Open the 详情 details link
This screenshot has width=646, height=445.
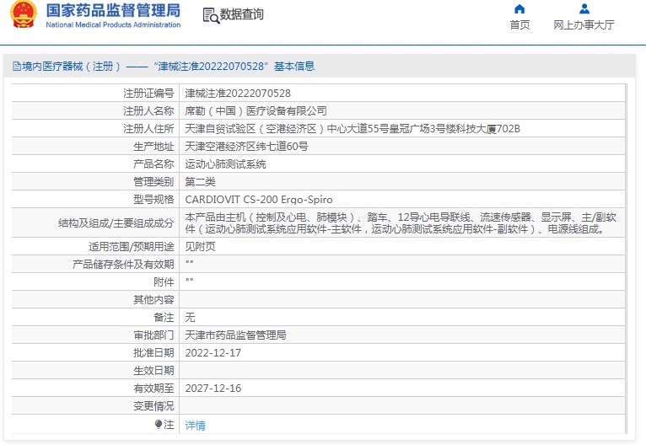coord(196,426)
